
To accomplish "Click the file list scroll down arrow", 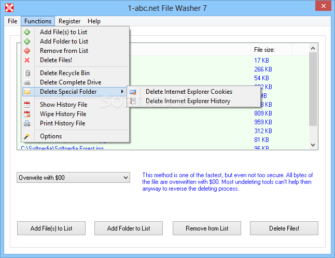I will (313, 145).
